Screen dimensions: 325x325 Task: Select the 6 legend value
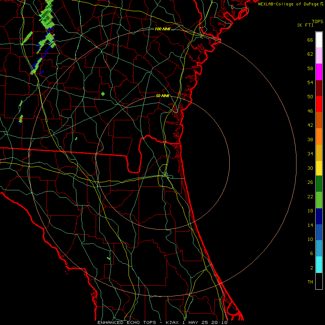[312, 253]
